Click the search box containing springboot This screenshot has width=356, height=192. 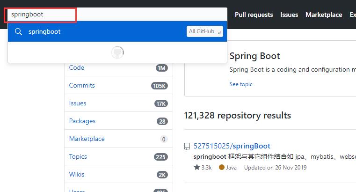(x=117, y=15)
